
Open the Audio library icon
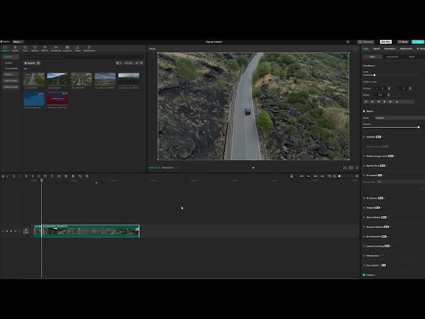pos(15,49)
